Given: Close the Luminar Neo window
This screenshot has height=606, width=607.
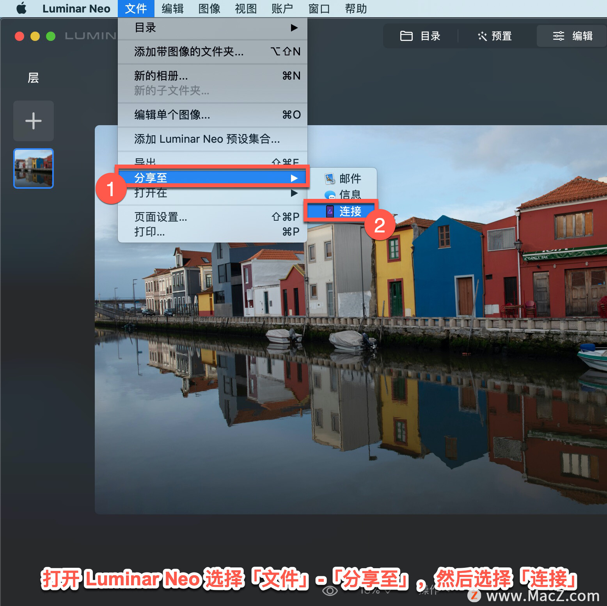Looking at the screenshot, I should coord(20,36).
